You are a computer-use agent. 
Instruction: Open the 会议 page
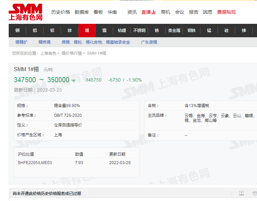[x=180, y=12]
